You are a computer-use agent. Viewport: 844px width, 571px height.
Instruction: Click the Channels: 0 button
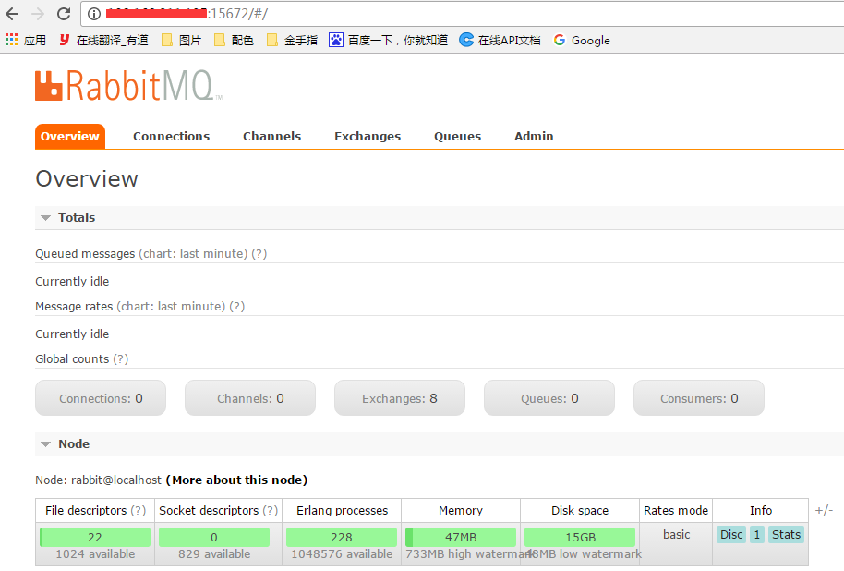(x=250, y=398)
